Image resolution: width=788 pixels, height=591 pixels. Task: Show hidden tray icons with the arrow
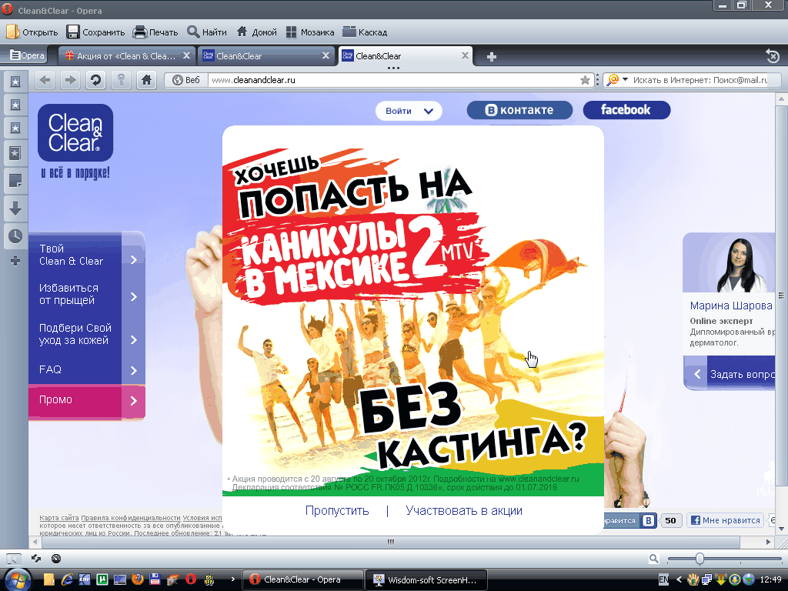pos(679,579)
